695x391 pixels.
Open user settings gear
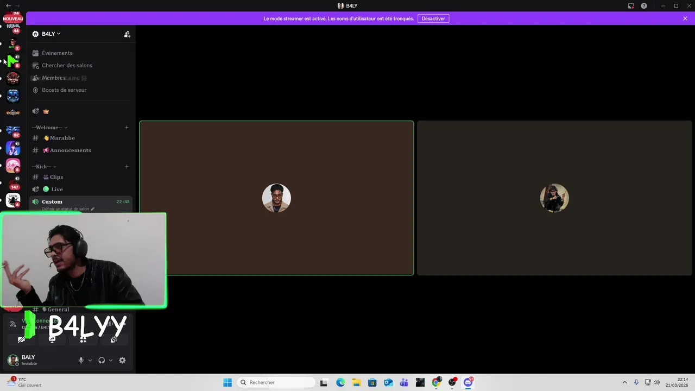click(122, 360)
